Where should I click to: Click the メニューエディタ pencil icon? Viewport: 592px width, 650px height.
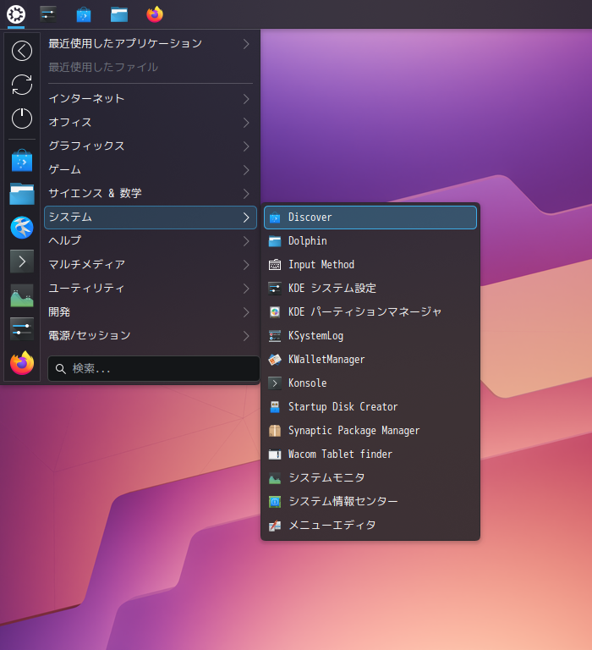coord(275,526)
